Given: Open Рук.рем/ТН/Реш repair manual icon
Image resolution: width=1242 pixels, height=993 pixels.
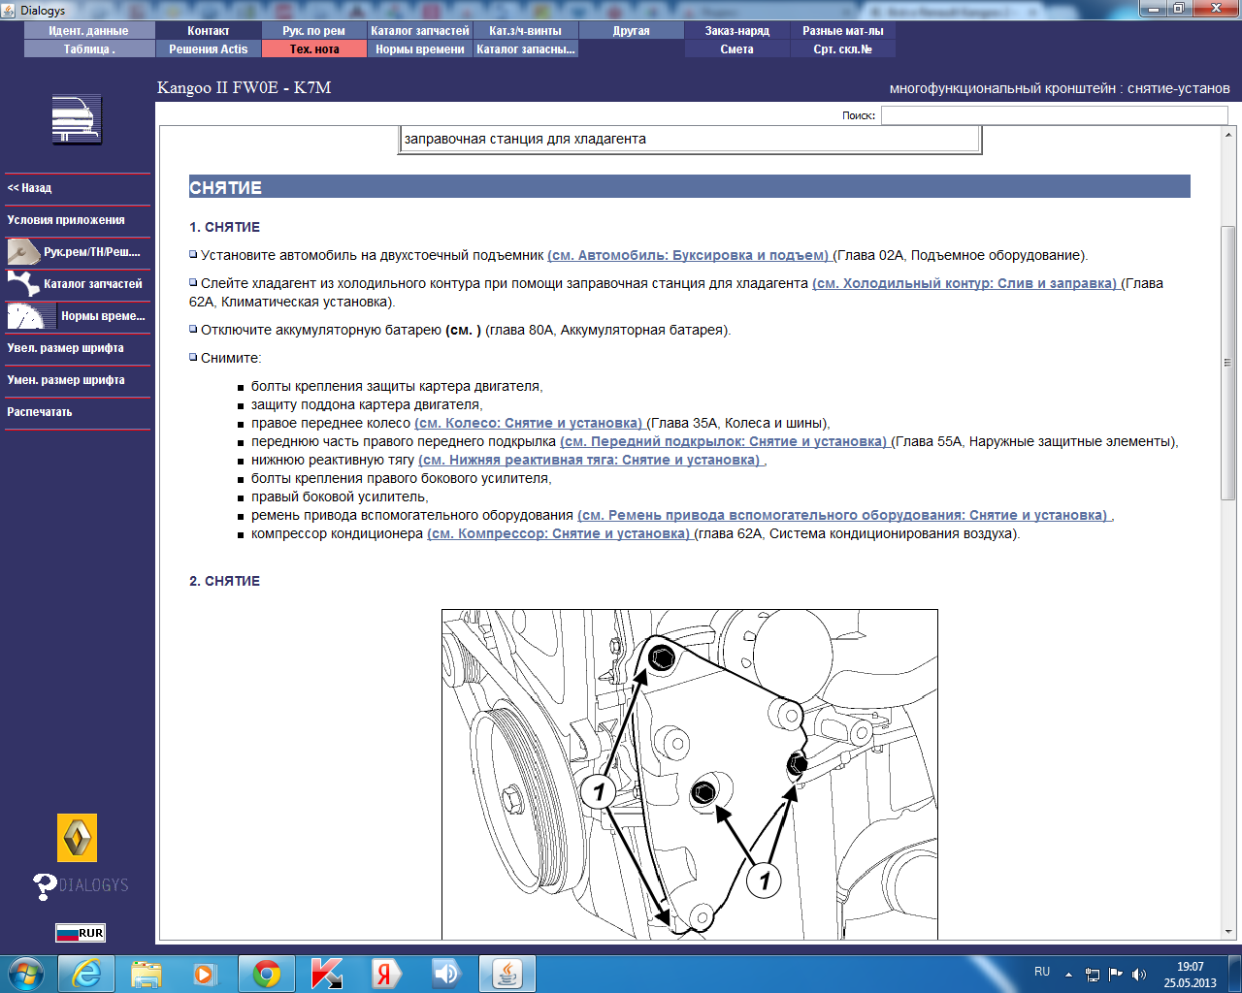Looking at the screenshot, I should coord(23,252).
